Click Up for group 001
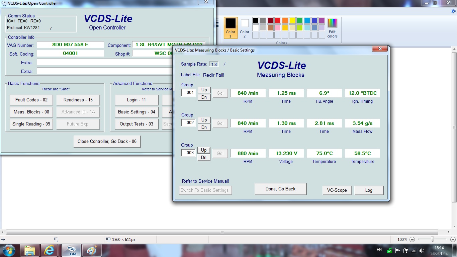 click(x=204, y=89)
